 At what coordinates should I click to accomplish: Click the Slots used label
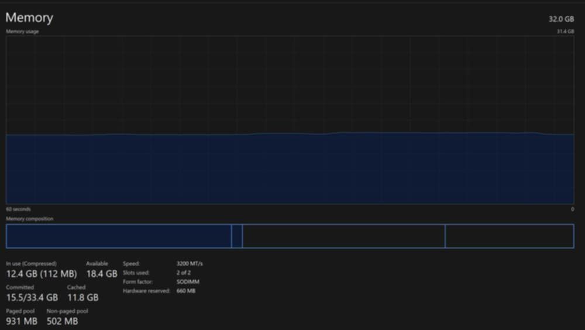136,273
